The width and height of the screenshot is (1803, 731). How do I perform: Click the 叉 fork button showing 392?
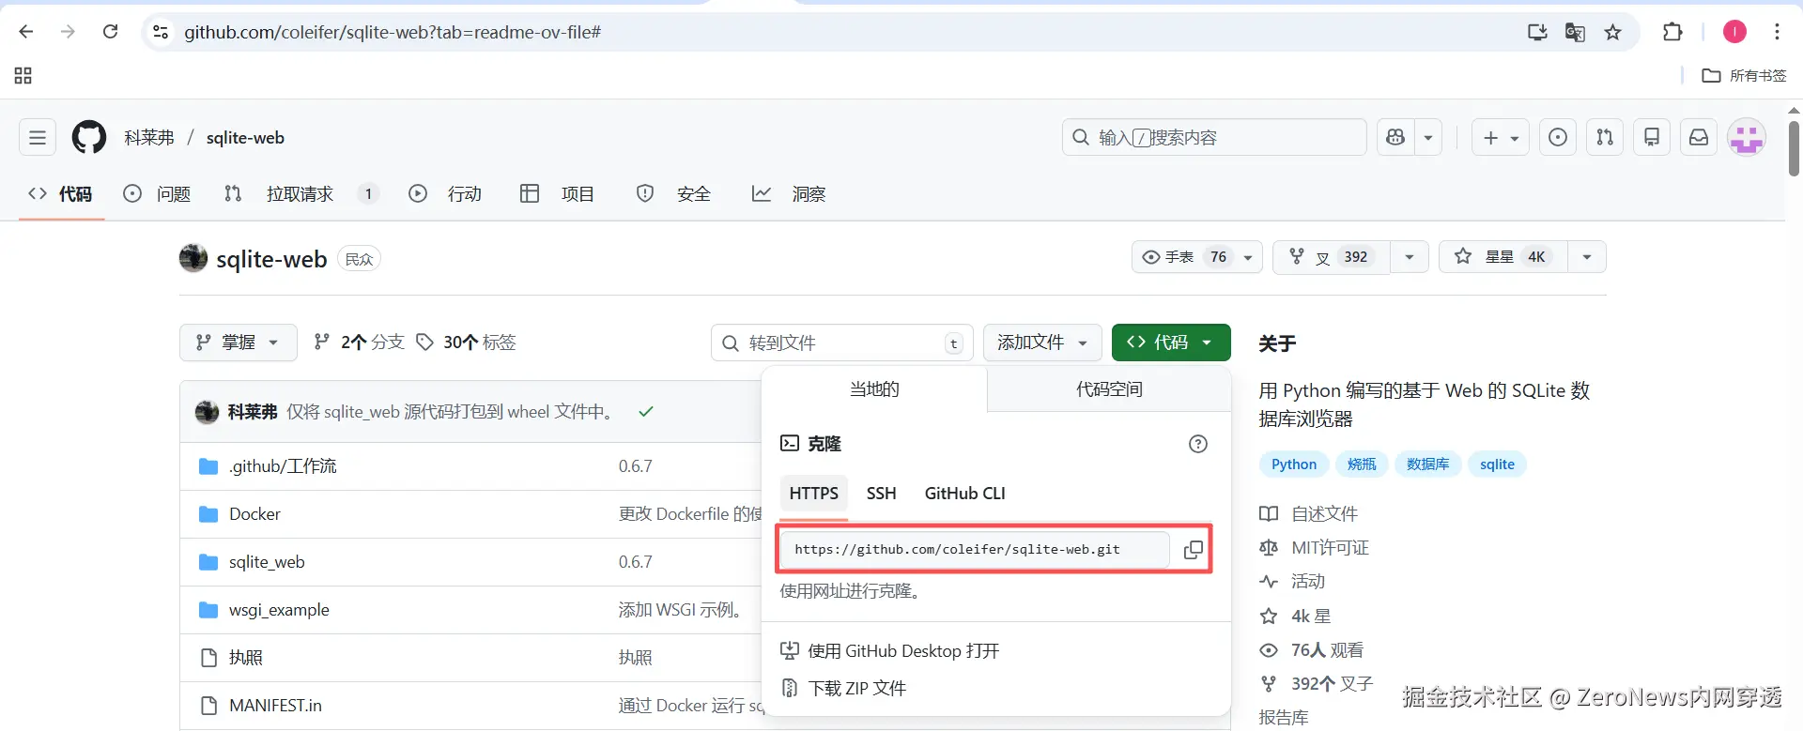(1331, 257)
